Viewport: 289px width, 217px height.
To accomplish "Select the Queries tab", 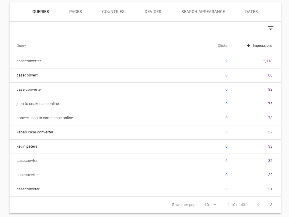I will click(x=41, y=12).
